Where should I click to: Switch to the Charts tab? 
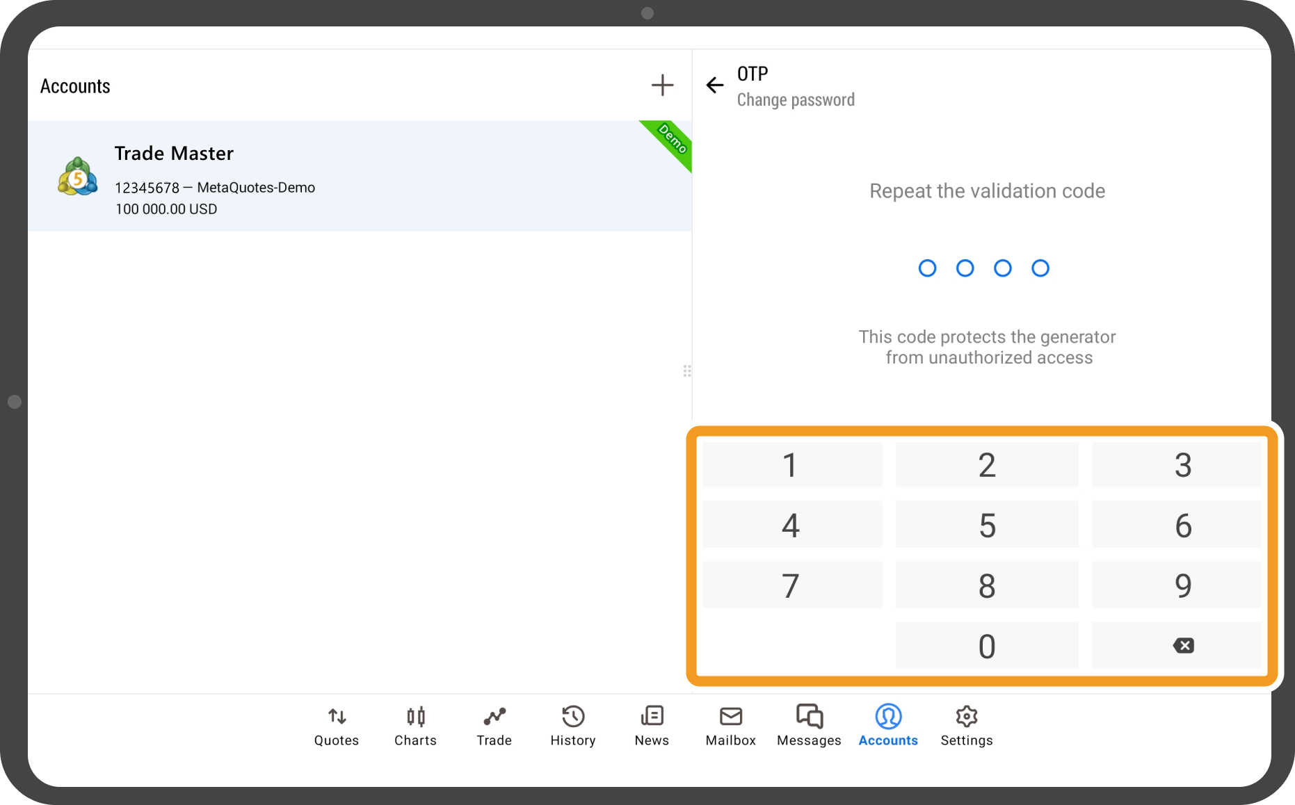(415, 726)
